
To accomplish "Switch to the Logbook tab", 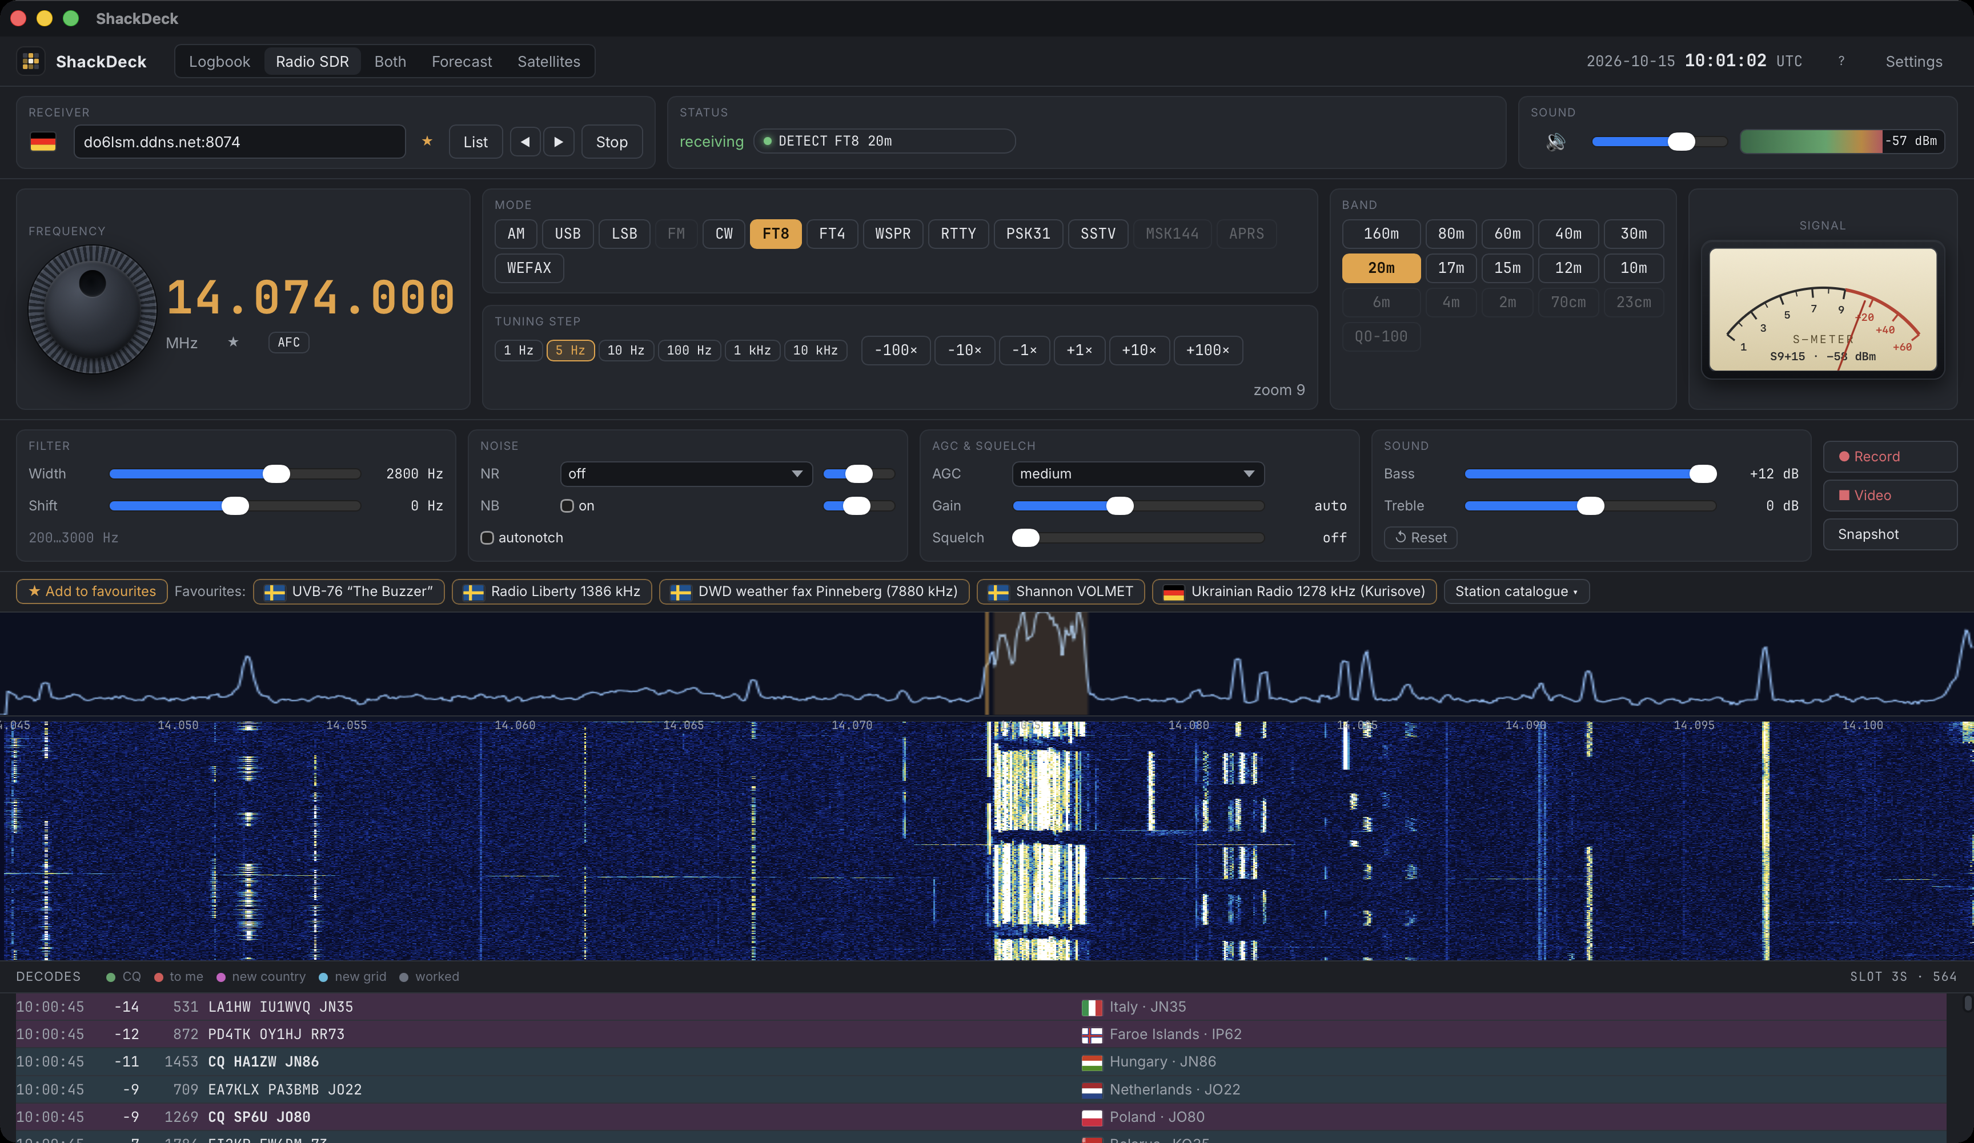I will pyautogui.click(x=219, y=61).
